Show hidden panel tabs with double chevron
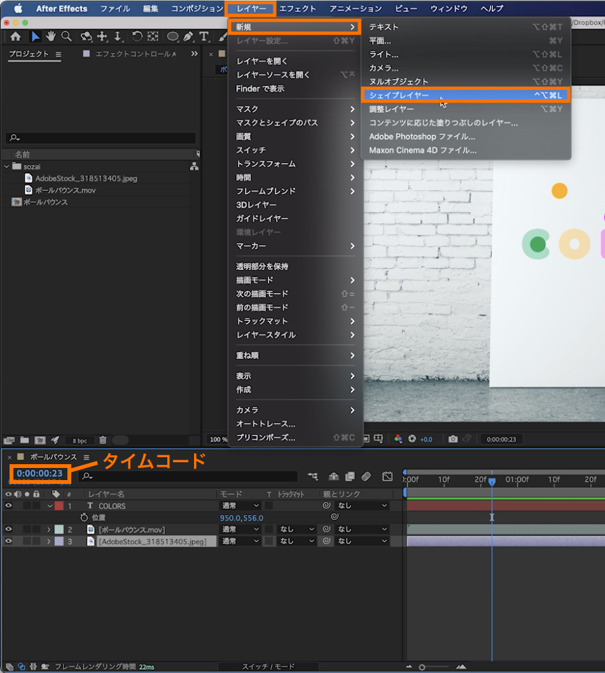This screenshot has height=673, width=605. pos(194,53)
